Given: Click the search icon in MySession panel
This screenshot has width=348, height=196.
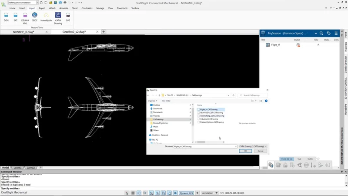Looking at the screenshot, I should click(x=321, y=33).
